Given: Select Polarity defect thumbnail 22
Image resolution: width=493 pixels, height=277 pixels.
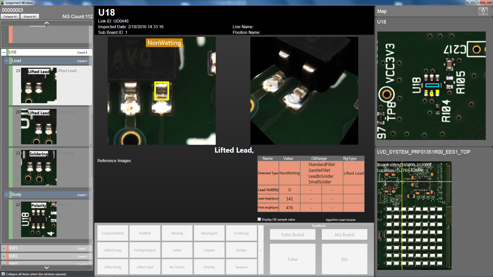Looking at the screenshot, I should pos(39,219).
